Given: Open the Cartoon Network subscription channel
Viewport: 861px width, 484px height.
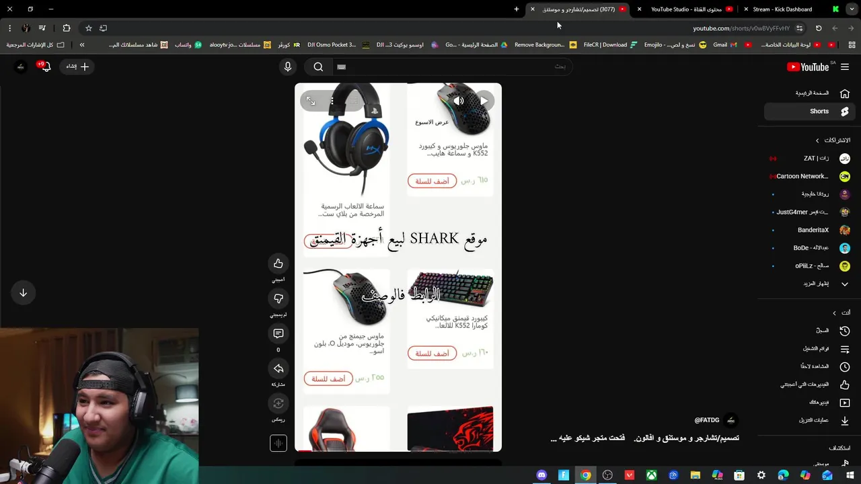Looking at the screenshot, I should [x=810, y=176].
